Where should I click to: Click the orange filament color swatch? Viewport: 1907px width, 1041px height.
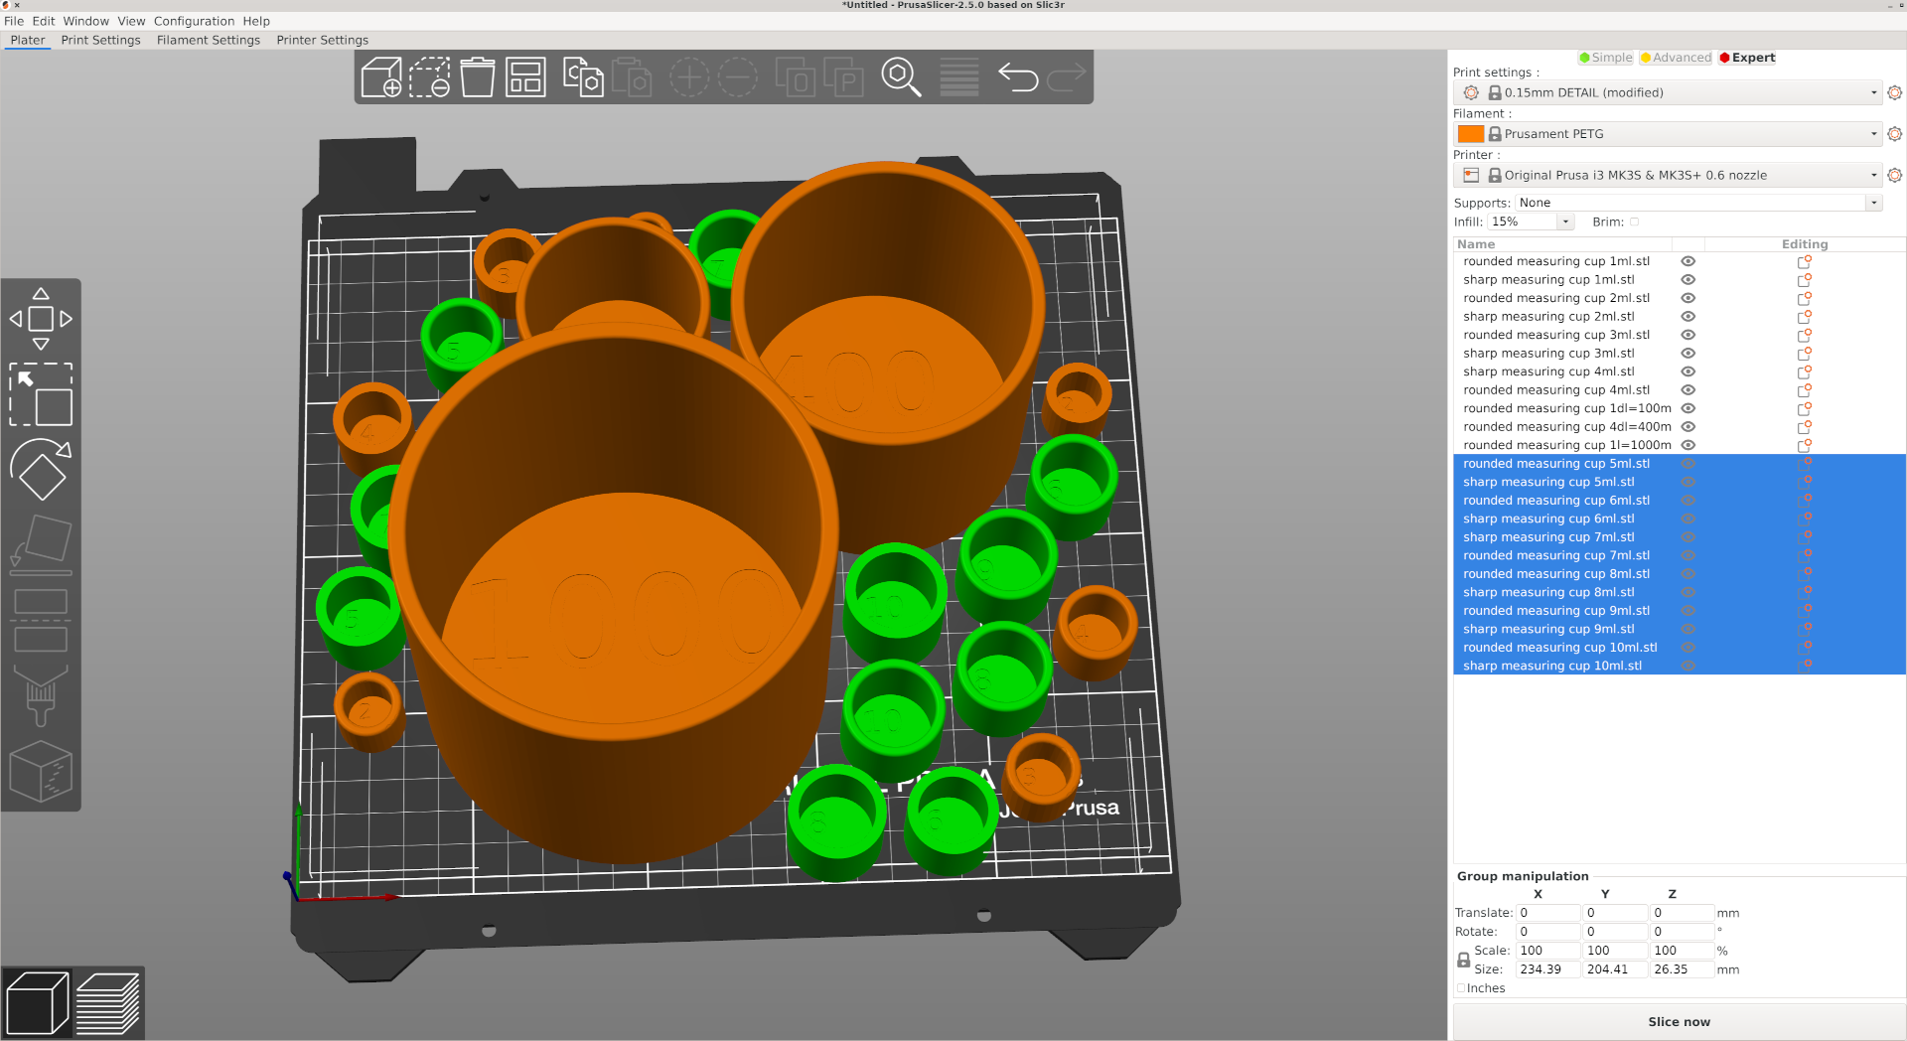point(1471,134)
